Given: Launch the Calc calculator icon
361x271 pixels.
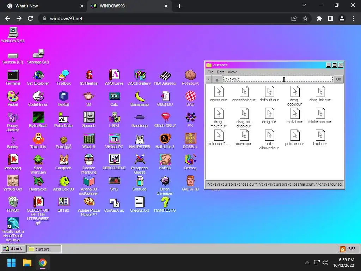Looking at the screenshot, I should (114, 99).
